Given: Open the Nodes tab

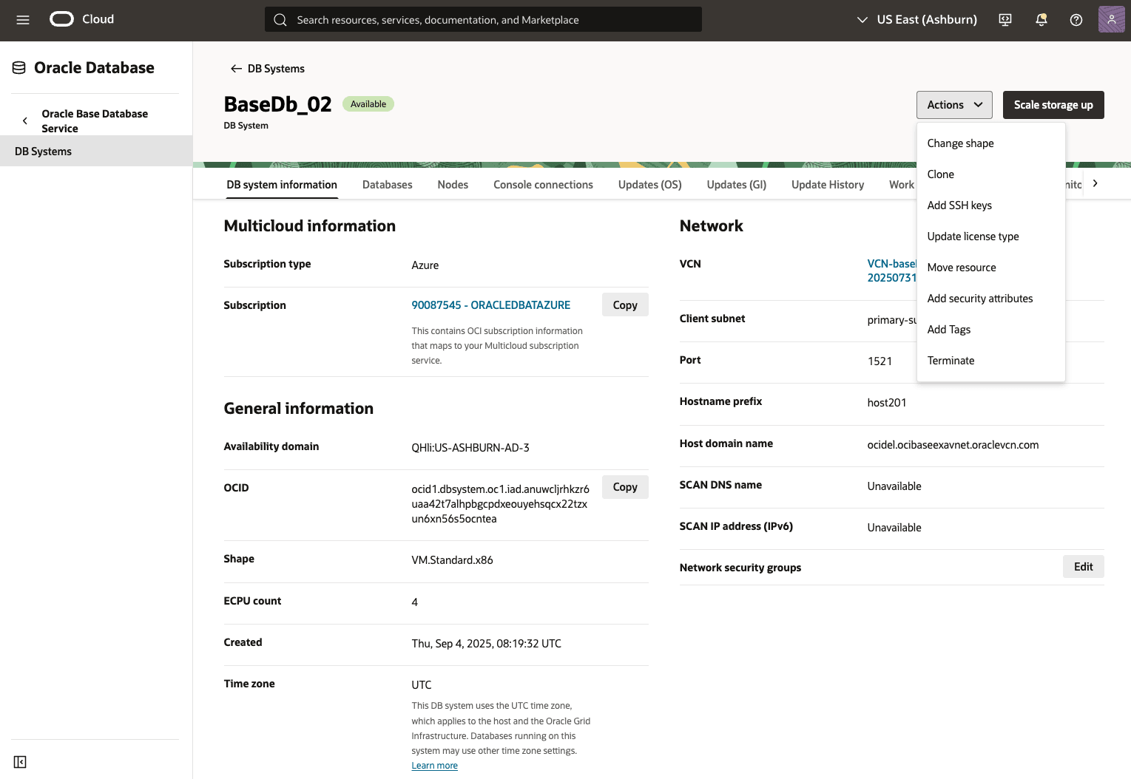Looking at the screenshot, I should click(452, 184).
